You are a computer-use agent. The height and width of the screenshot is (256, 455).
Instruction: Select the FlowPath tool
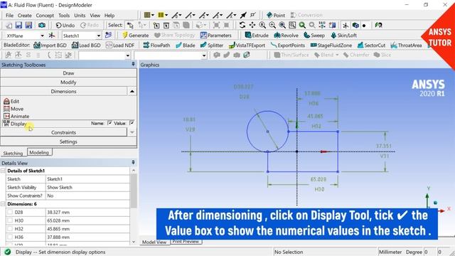pyautogui.click(x=156, y=46)
